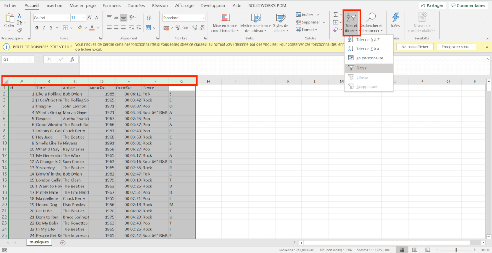Viewport: 492px width, 253px height.
Task: Add a new sheet with plus icon
Action: tap(63, 242)
